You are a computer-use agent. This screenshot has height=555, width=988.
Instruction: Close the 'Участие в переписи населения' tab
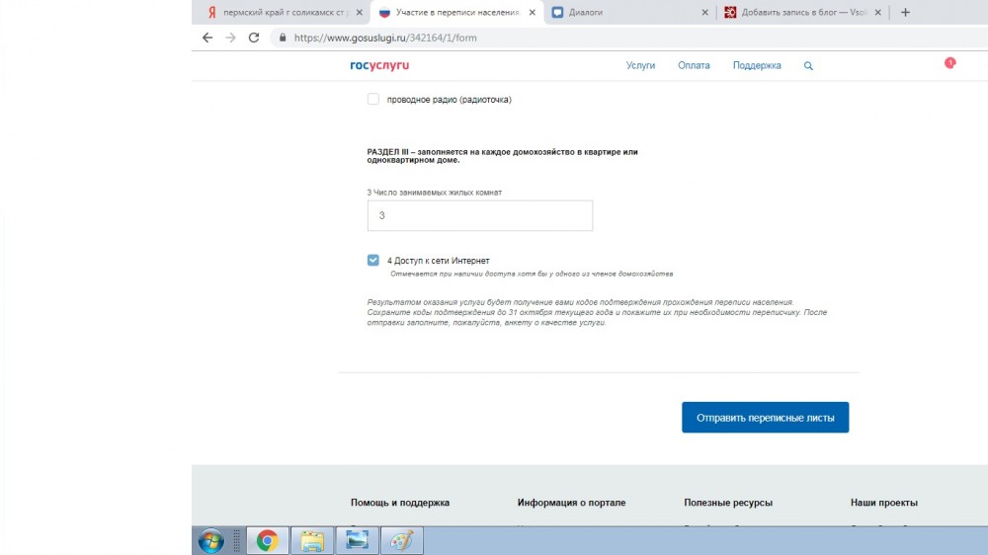(x=534, y=13)
